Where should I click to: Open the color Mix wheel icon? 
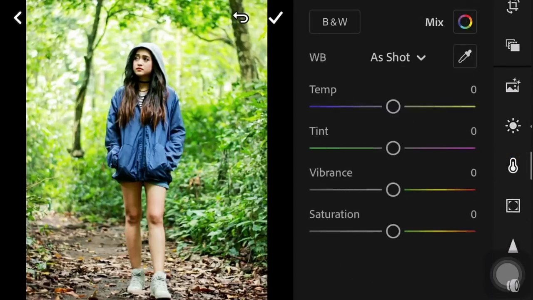point(465,22)
